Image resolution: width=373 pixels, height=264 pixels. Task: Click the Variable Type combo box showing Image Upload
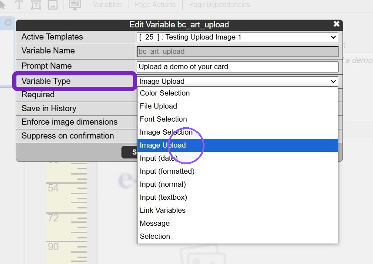click(x=237, y=82)
